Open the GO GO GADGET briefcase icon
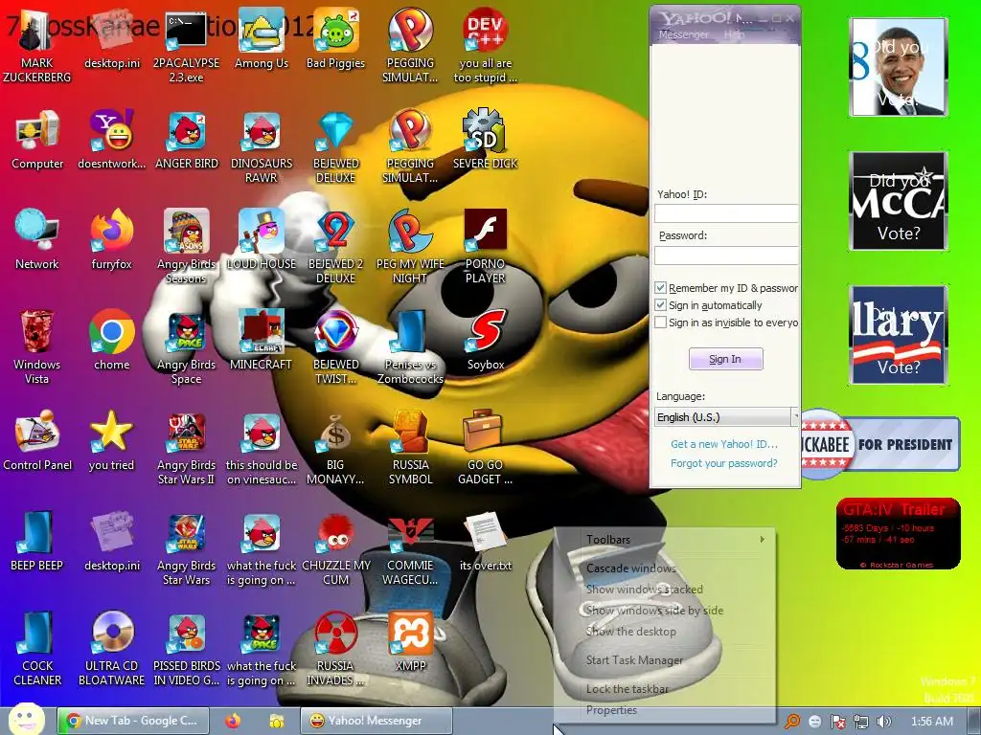The height and width of the screenshot is (735, 981). click(x=485, y=448)
